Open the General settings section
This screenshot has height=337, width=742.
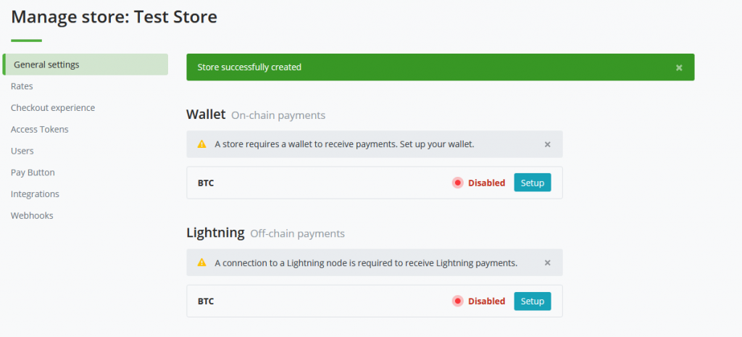[x=86, y=65]
